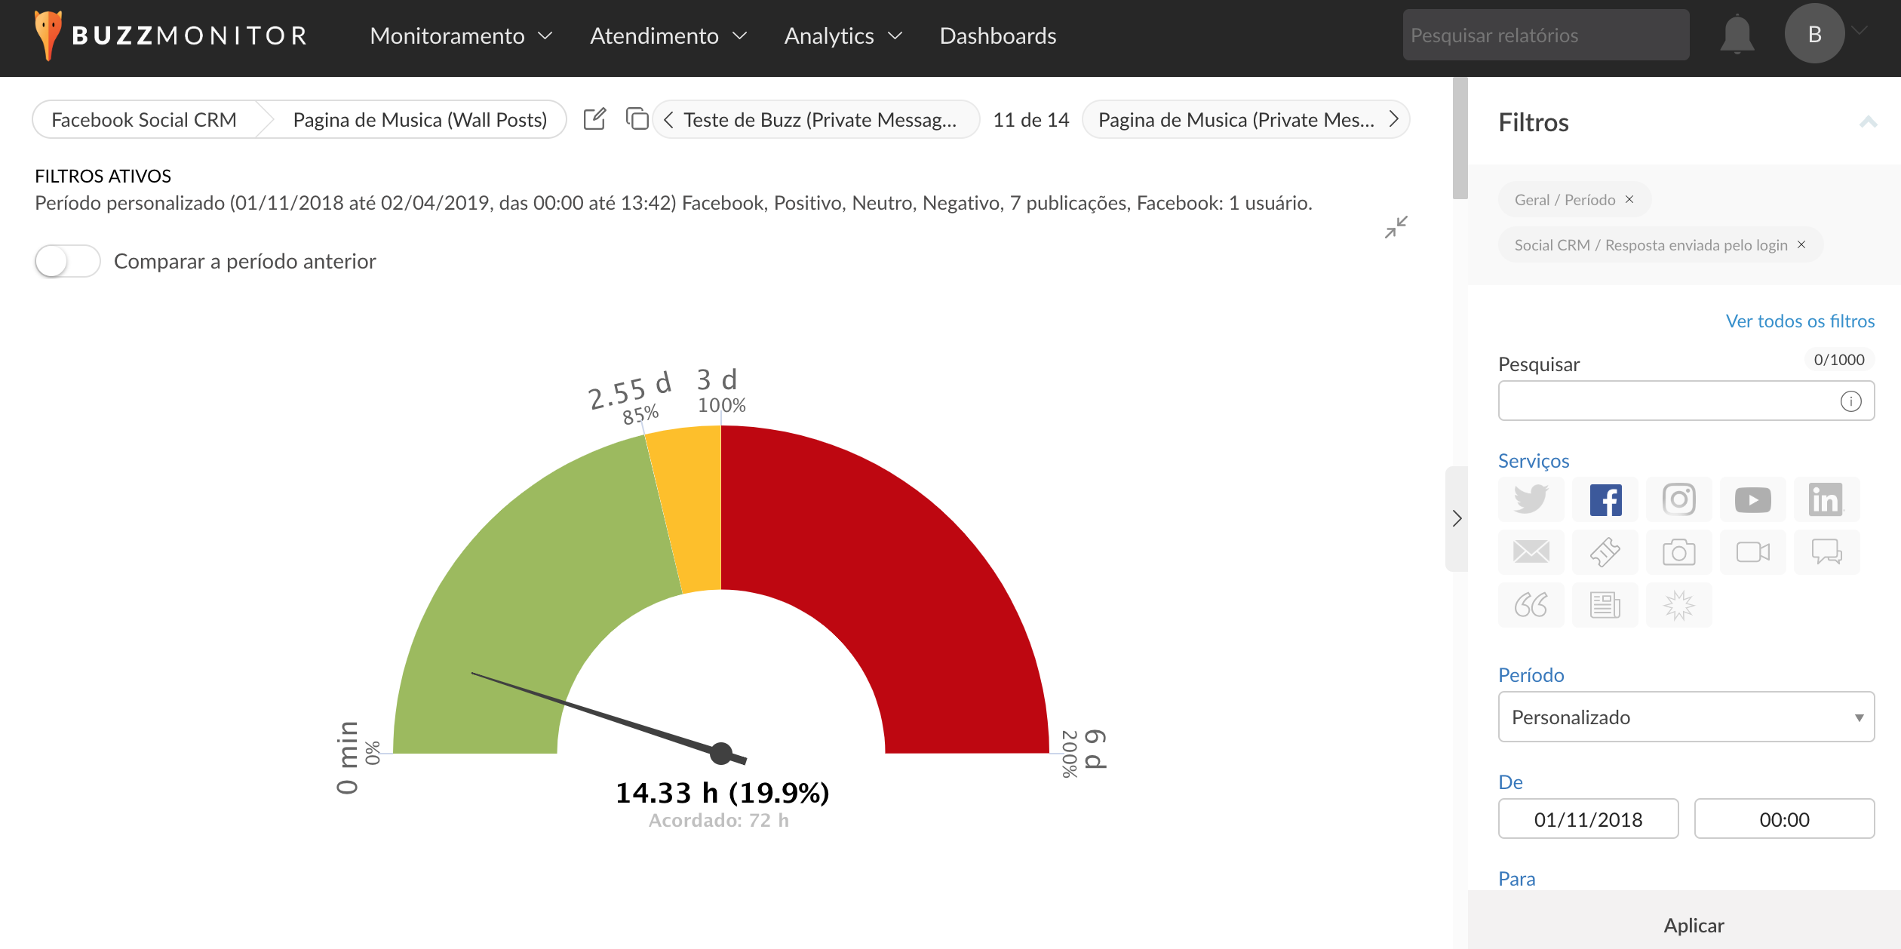Click the Aplicar button
This screenshot has width=1901, height=949.
point(1693,925)
